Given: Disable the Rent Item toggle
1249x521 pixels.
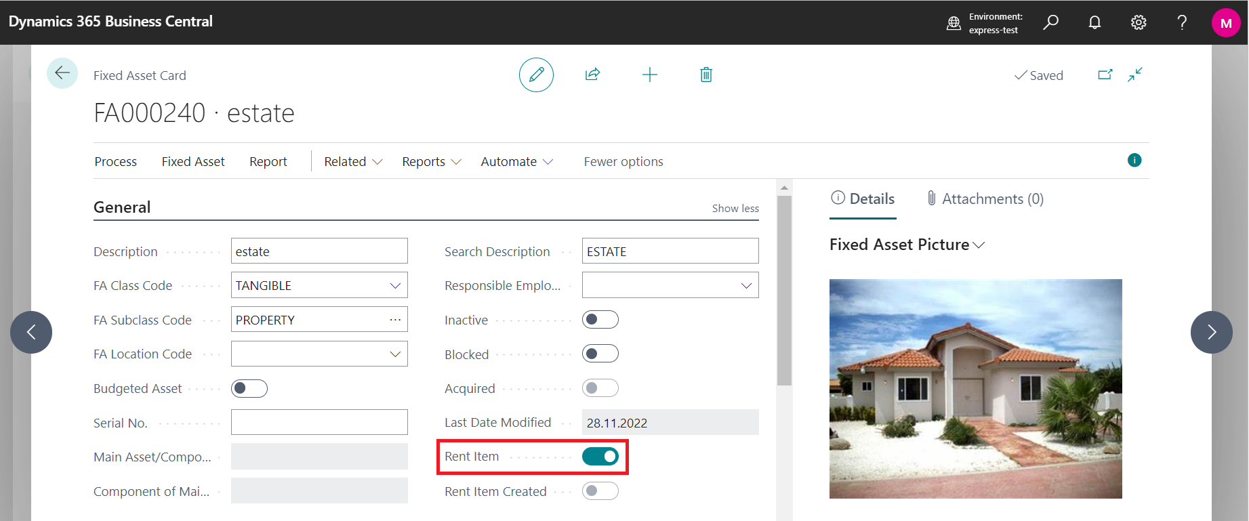Looking at the screenshot, I should tap(600, 457).
